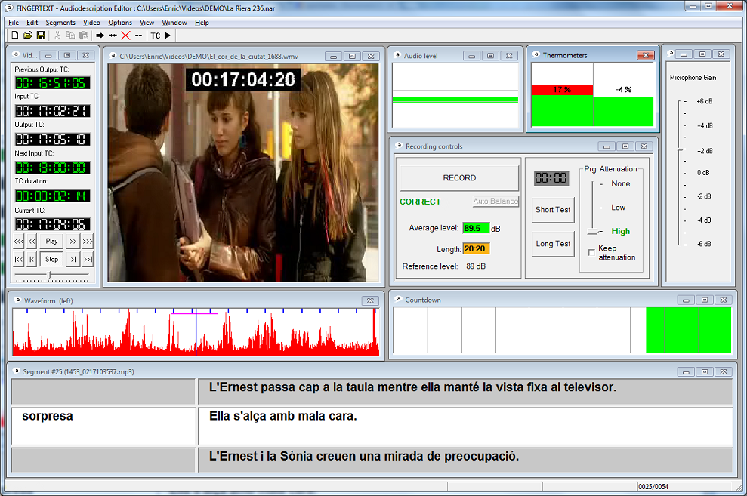This screenshot has width=747, height=496.
Task: Click the RECORD button
Action: pyautogui.click(x=459, y=178)
